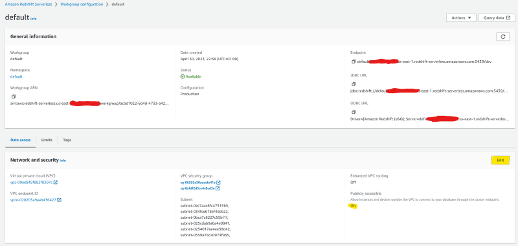
Task: Copy the JDBC URL
Action: (354, 84)
